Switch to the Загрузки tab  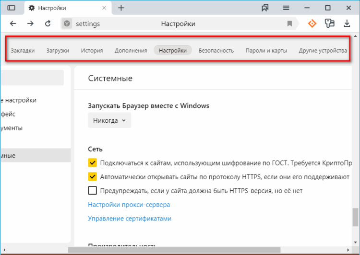58,50
